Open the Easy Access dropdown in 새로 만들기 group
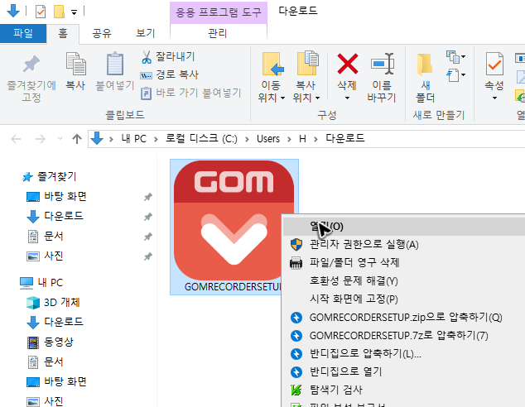 click(455, 75)
